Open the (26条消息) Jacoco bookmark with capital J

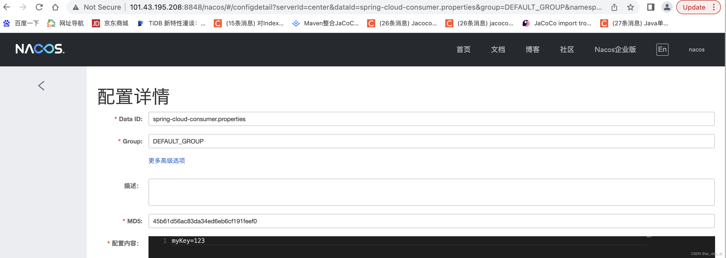(402, 23)
